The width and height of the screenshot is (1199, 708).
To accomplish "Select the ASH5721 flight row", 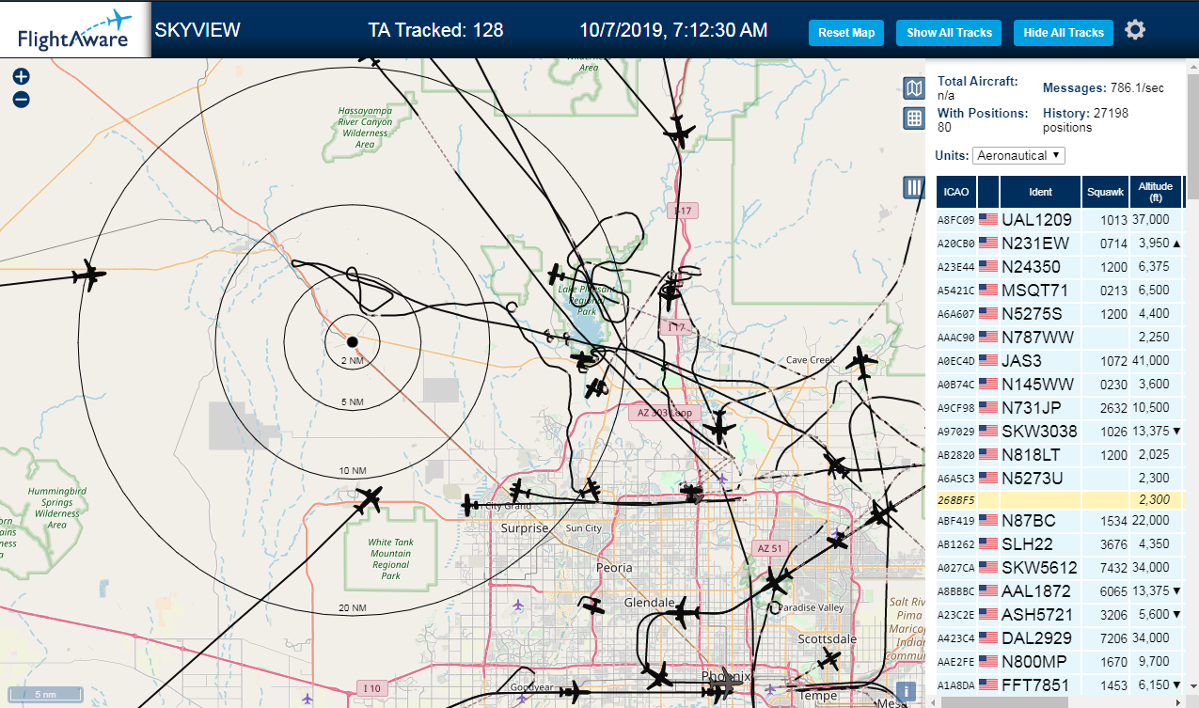I will point(1061,615).
